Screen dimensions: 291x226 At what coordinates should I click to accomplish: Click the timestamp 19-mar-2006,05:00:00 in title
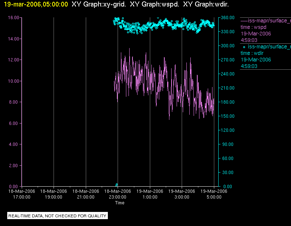click(36, 4)
